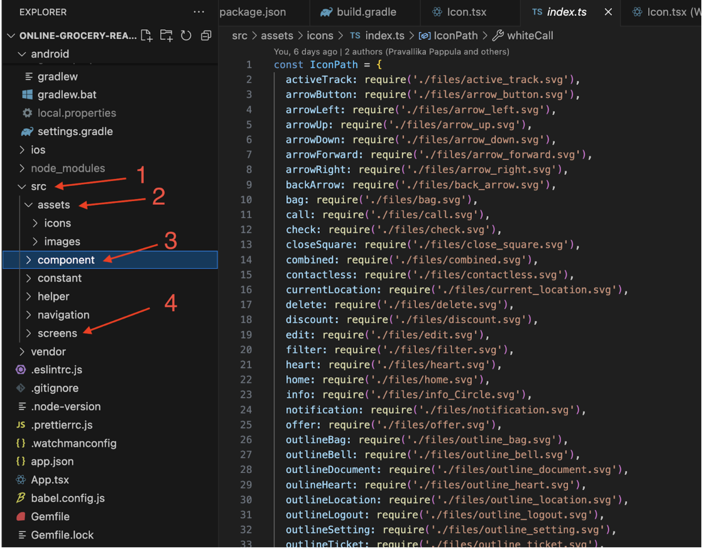
Task: Click the Windows icon next to gradlew.bat
Action: point(27,95)
